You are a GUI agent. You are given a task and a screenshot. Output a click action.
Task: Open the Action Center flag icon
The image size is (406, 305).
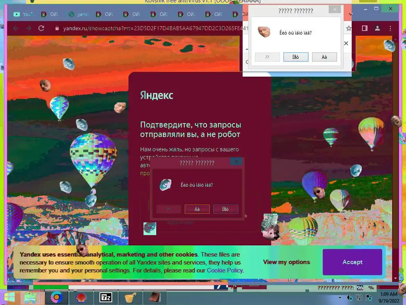click(x=369, y=297)
